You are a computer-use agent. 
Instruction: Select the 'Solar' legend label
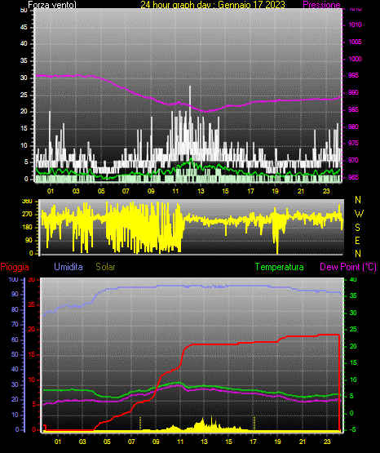[x=106, y=267]
